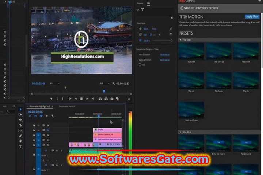Open the Full playback resolution dropdown

click(x=105, y=83)
